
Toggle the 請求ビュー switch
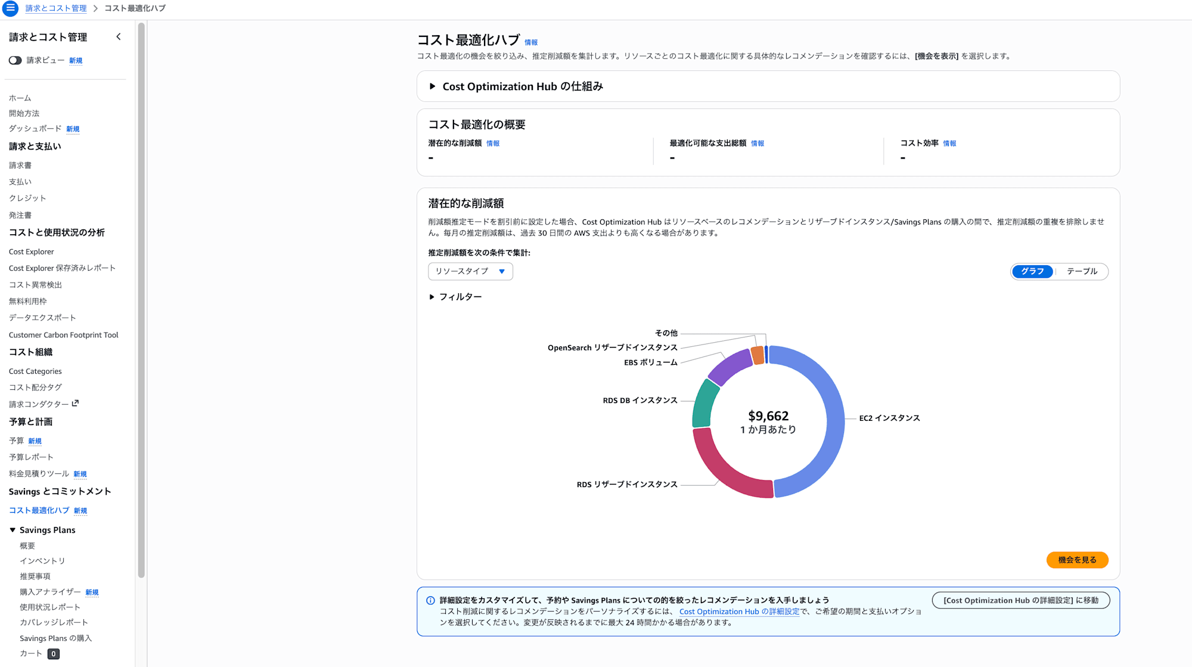15,60
